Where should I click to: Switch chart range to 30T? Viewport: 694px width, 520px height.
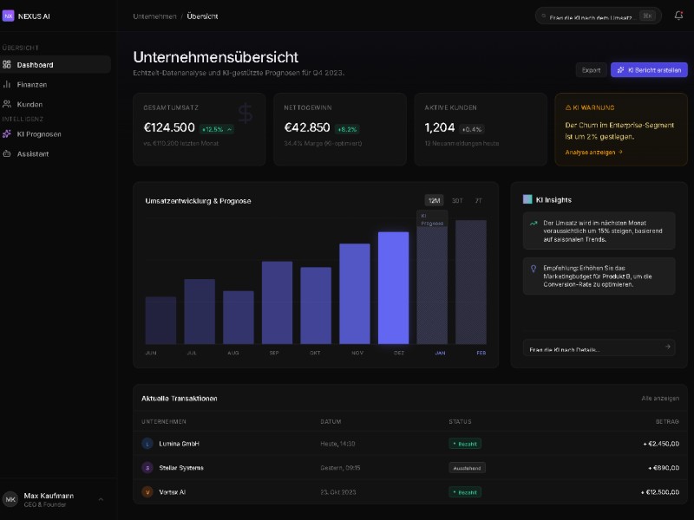click(457, 200)
